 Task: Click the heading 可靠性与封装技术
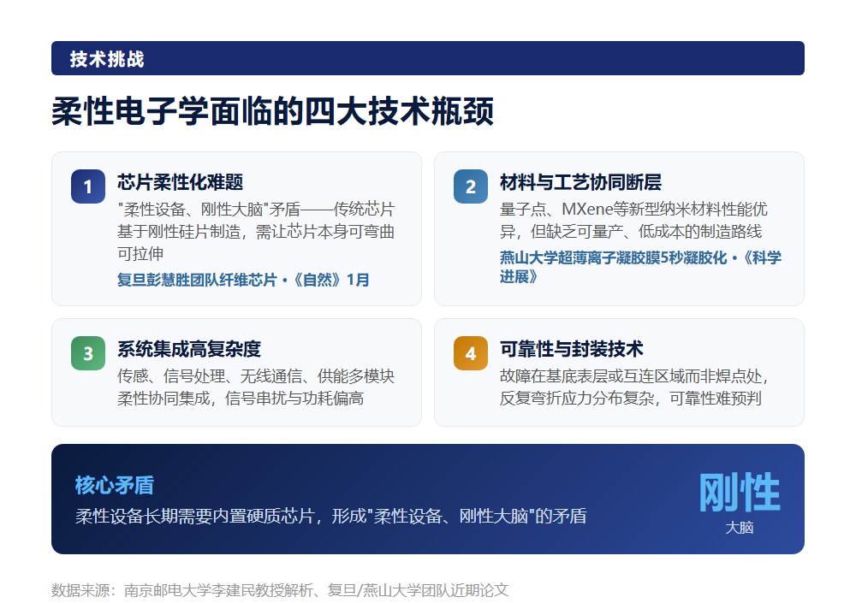572,349
